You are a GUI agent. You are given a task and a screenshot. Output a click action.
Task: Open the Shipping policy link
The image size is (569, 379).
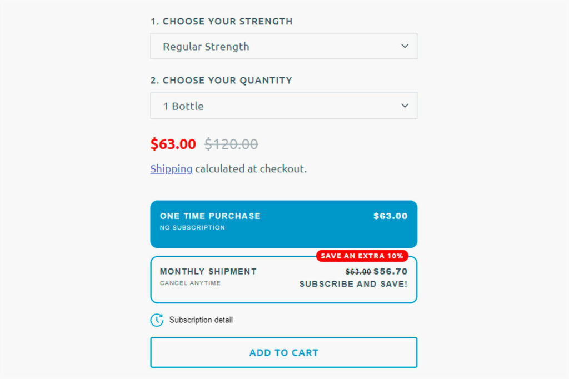click(x=171, y=169)
